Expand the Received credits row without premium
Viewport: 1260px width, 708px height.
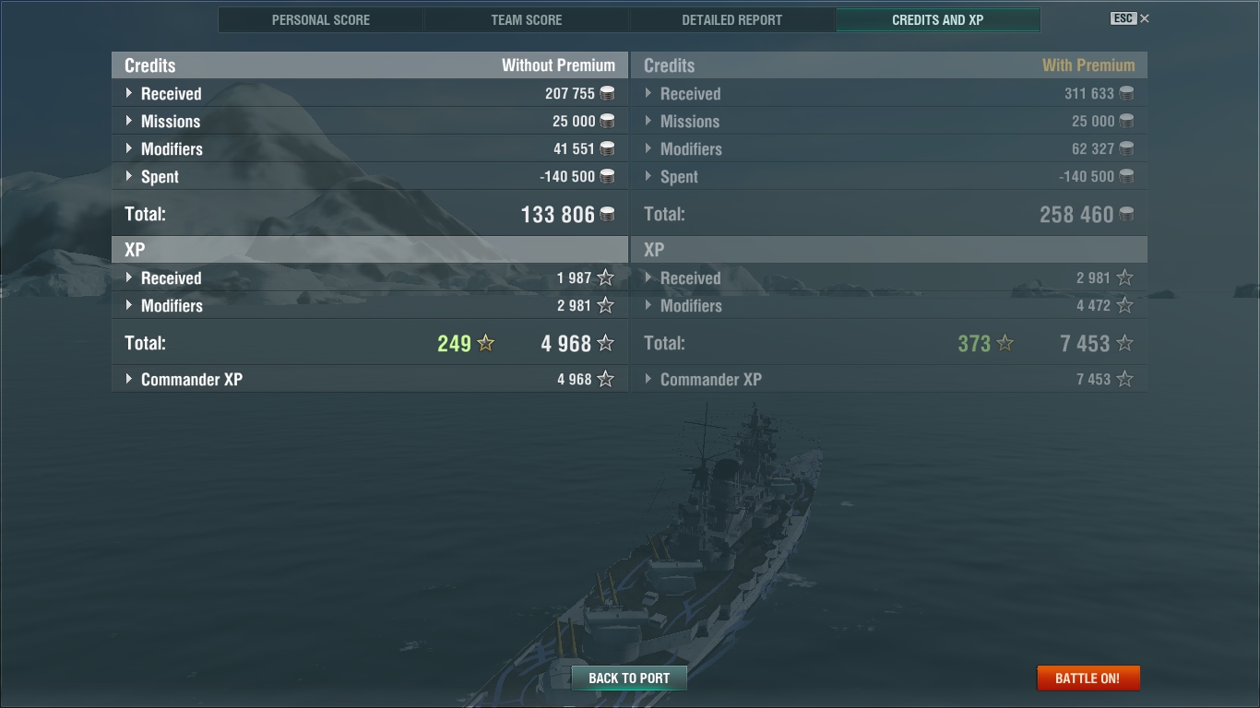tap(370, 93)
